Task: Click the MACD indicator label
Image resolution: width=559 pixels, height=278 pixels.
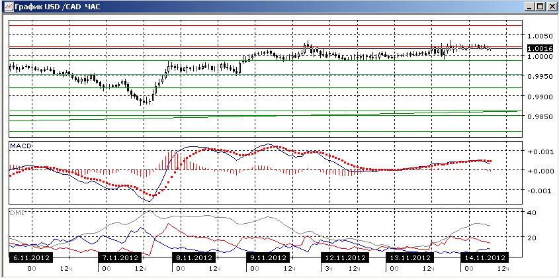Action: click(x=21, y=146)
